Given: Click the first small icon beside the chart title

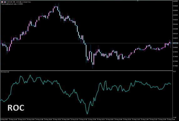Looking at the screenshot, I should click(2, 2).
